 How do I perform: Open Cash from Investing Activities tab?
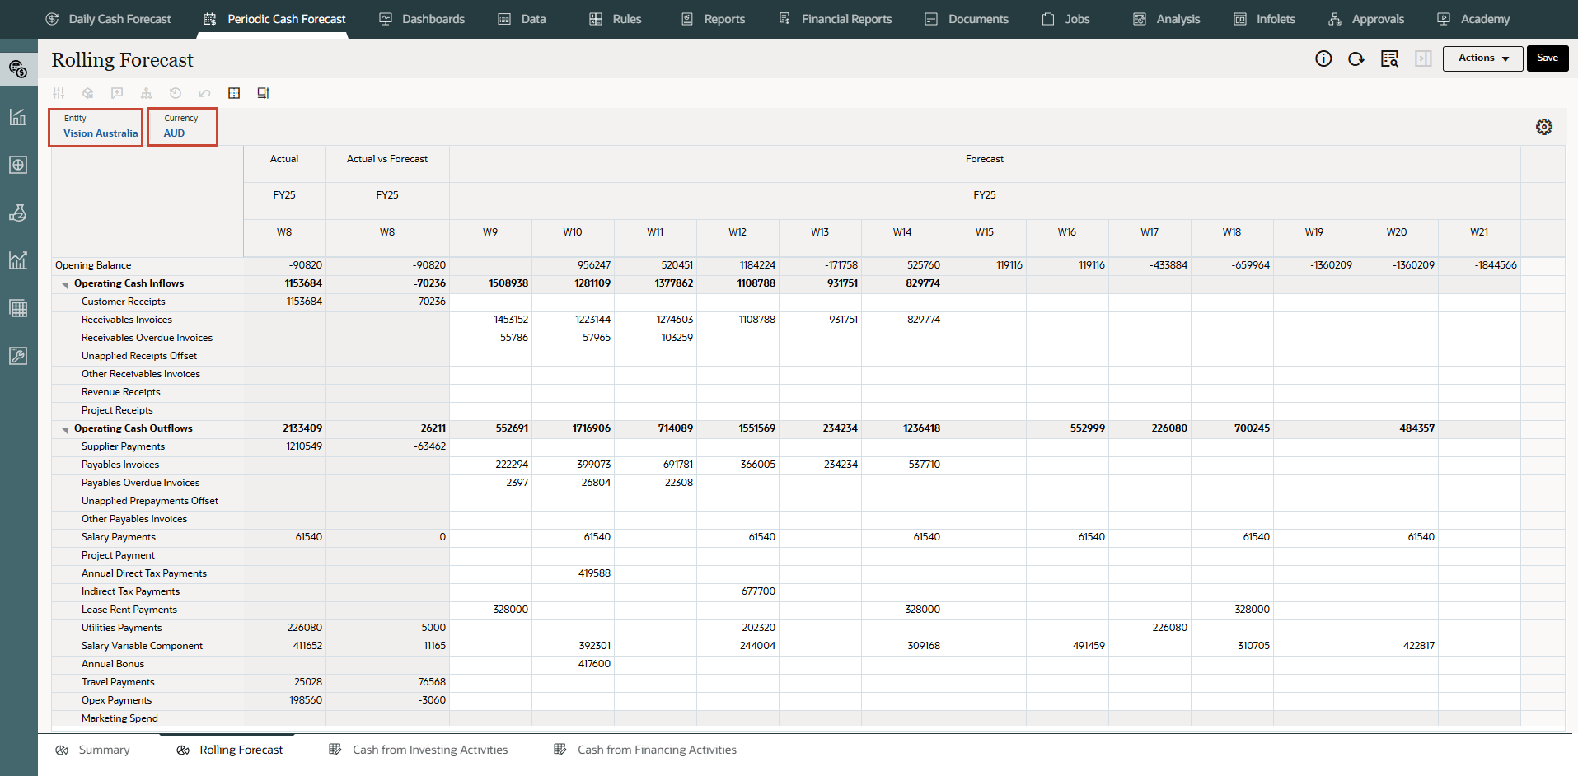(x=418, y=750)
